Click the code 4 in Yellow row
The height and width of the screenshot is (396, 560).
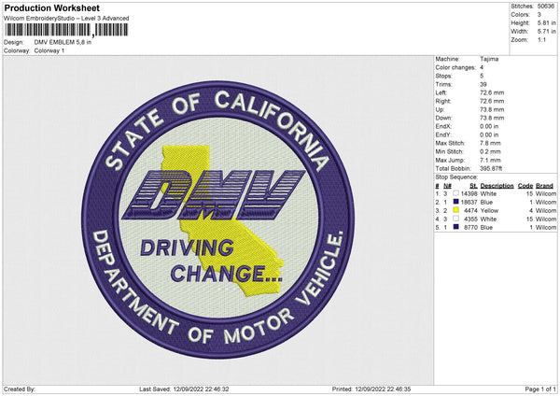531,210
